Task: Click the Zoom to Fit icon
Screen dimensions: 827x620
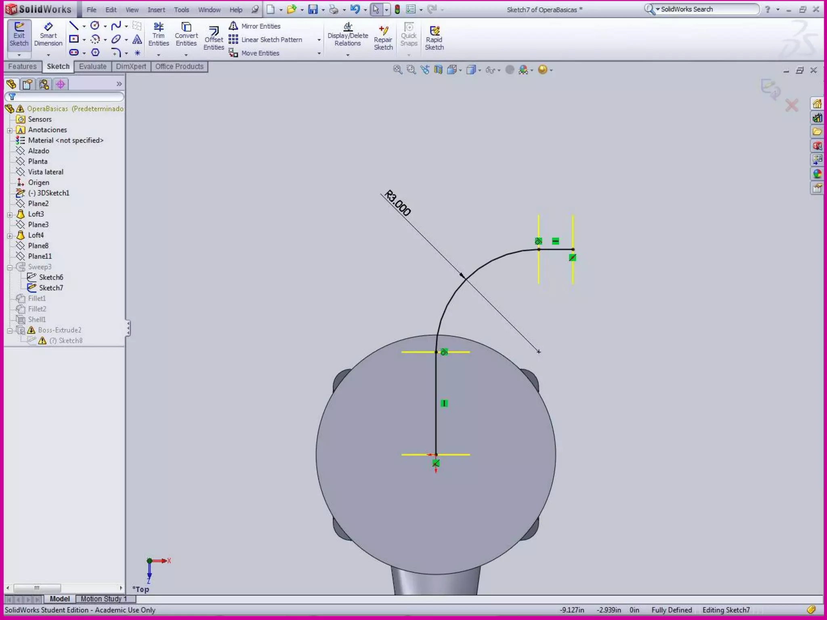Action: [397, 70]
